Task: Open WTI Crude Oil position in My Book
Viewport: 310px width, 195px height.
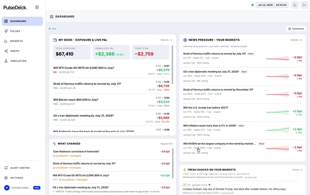Action: pos(111,70)
